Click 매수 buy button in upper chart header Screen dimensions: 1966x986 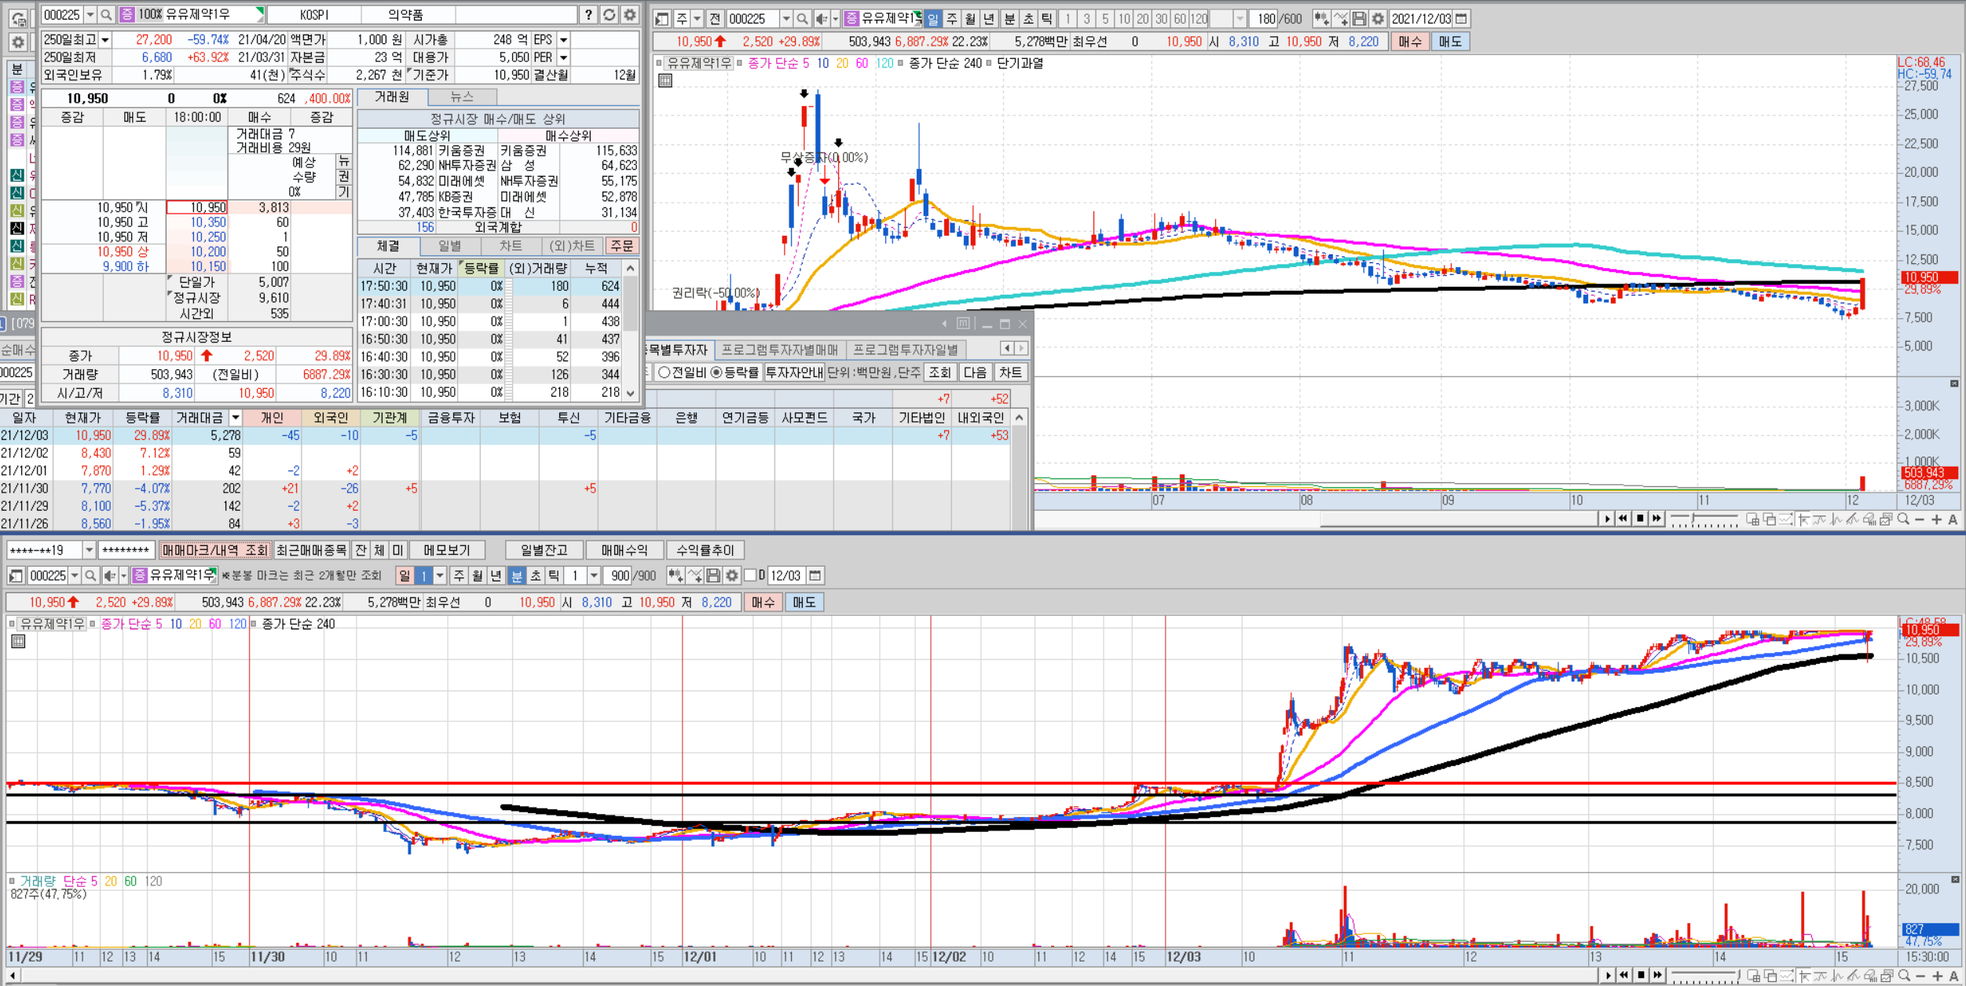point(1410,42)
